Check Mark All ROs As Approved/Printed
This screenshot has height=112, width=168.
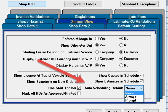coord(79,93)
